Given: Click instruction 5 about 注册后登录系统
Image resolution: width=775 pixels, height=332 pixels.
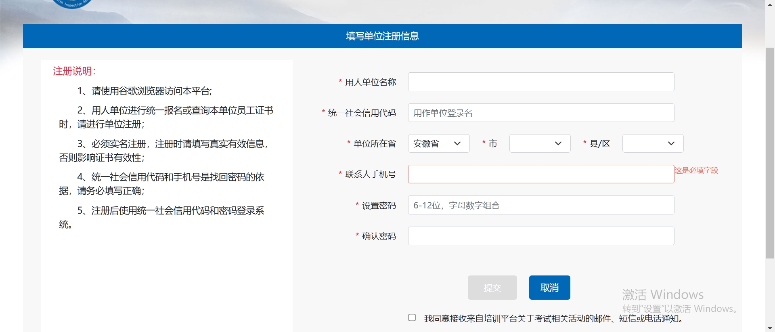Looking at the screenshot, I should tap(161, 217).
